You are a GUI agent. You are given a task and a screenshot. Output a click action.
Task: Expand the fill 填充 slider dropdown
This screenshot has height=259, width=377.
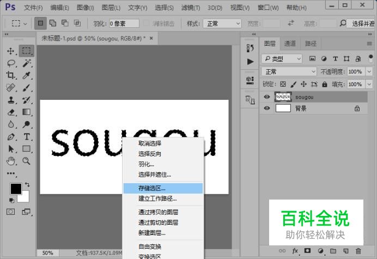[x=369, y=85]
